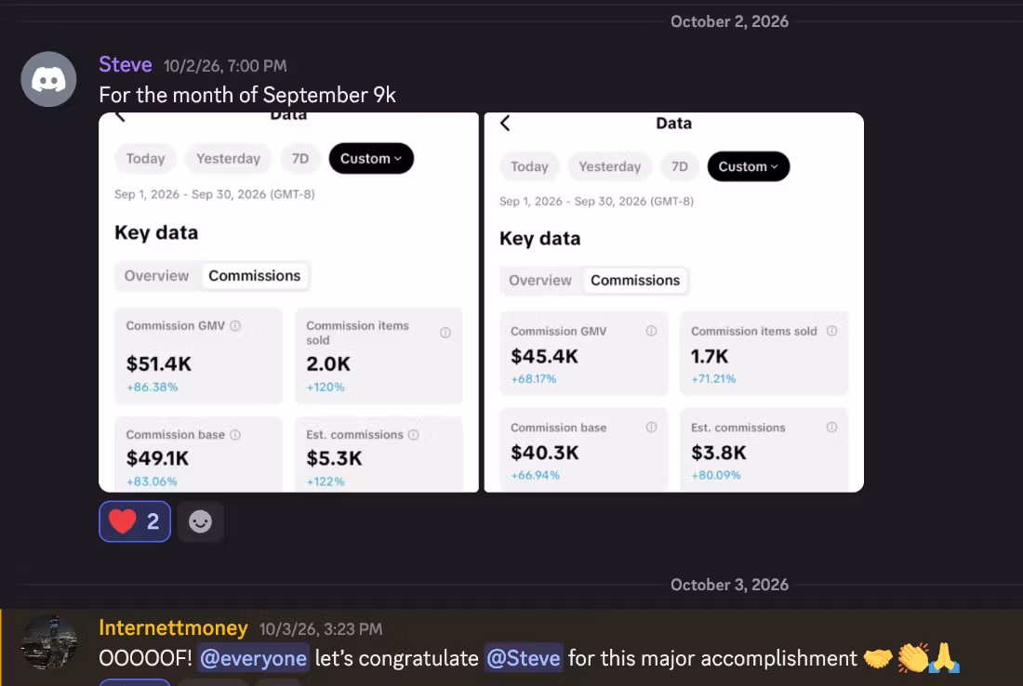Select the Yesterday filter in left screenshot
Viewport: 1023px width, 686px height.
pos(229,158)
